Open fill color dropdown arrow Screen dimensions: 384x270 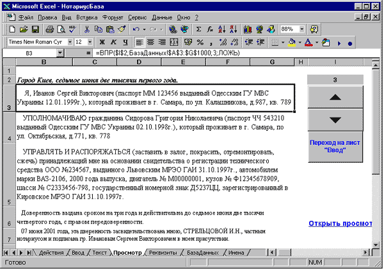(x=300, y=43)
